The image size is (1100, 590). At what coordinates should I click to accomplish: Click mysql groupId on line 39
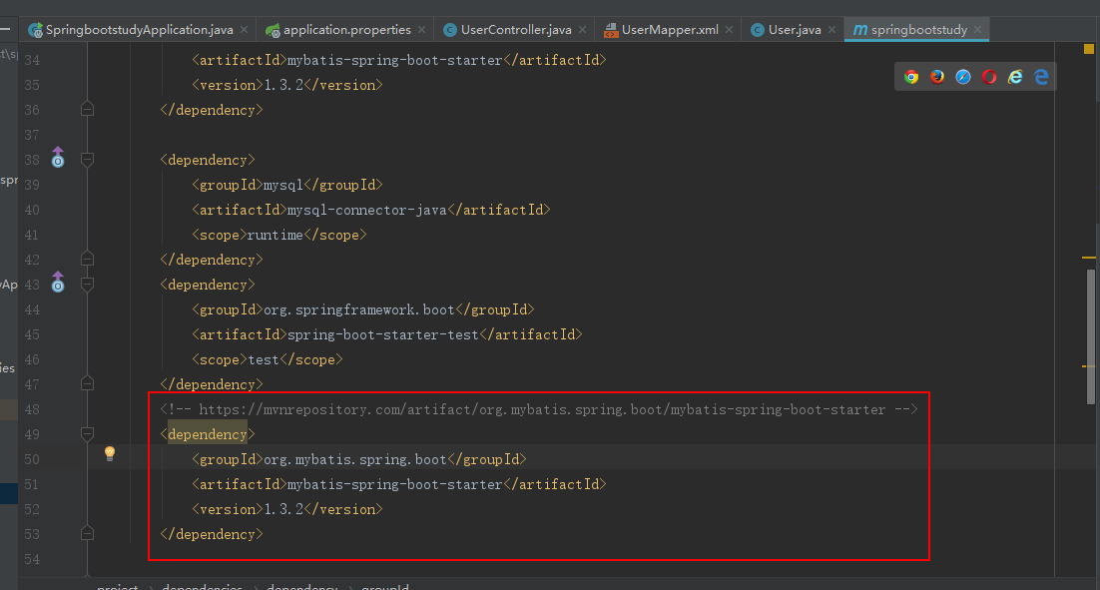tap(283, 186)
